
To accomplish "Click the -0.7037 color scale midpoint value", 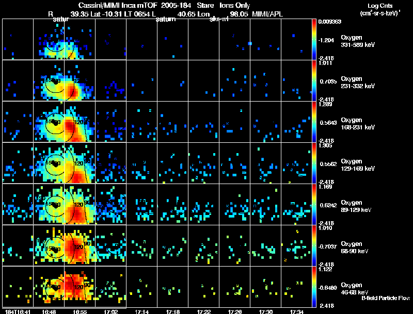I will (328, 246).
